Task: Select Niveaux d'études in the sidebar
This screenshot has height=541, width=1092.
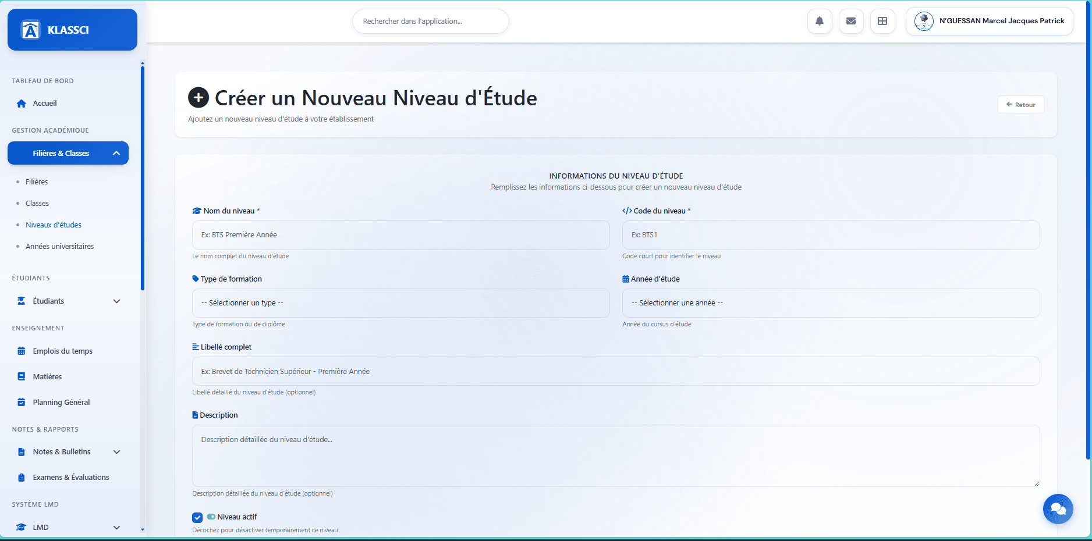Action: pos(53,225)
